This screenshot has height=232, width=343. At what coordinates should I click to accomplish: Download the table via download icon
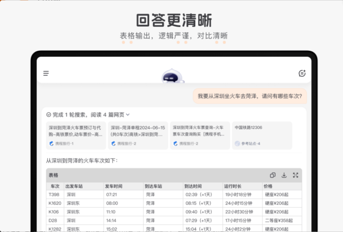[x=284, y=175]
